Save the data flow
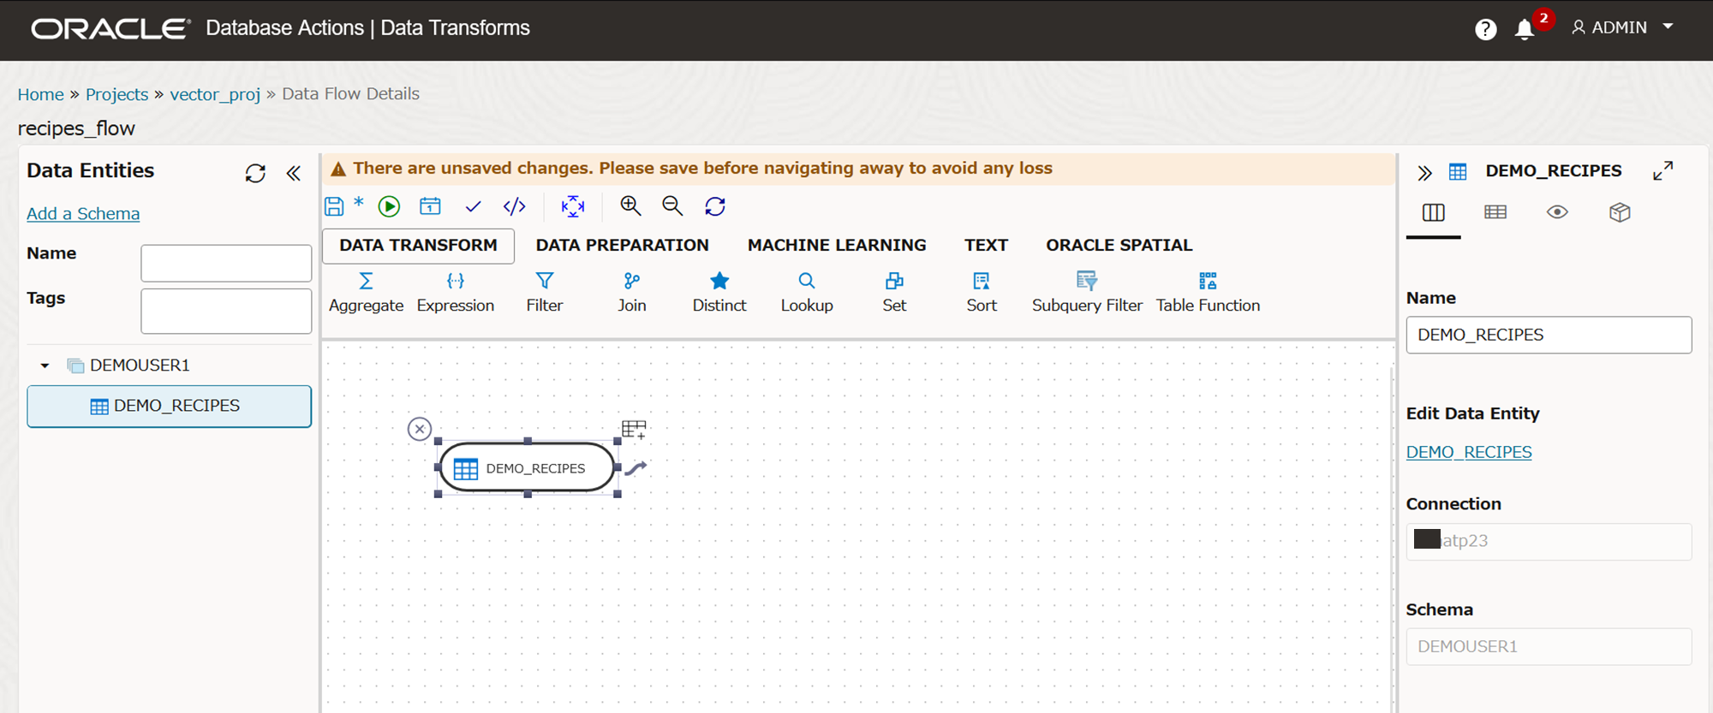1713x713 pixels. 334,206
